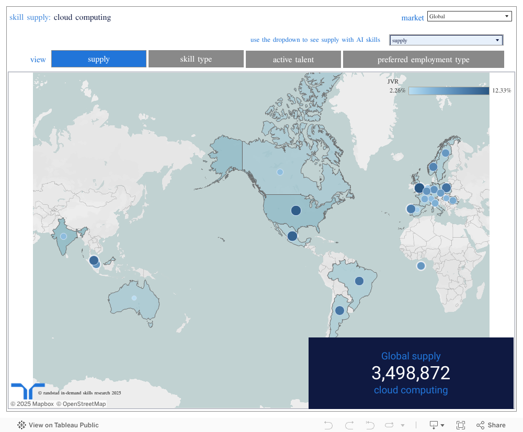The image size is (523, 432).
Task: Select the United States bubble on the map
Action: [x=295, y=210]
